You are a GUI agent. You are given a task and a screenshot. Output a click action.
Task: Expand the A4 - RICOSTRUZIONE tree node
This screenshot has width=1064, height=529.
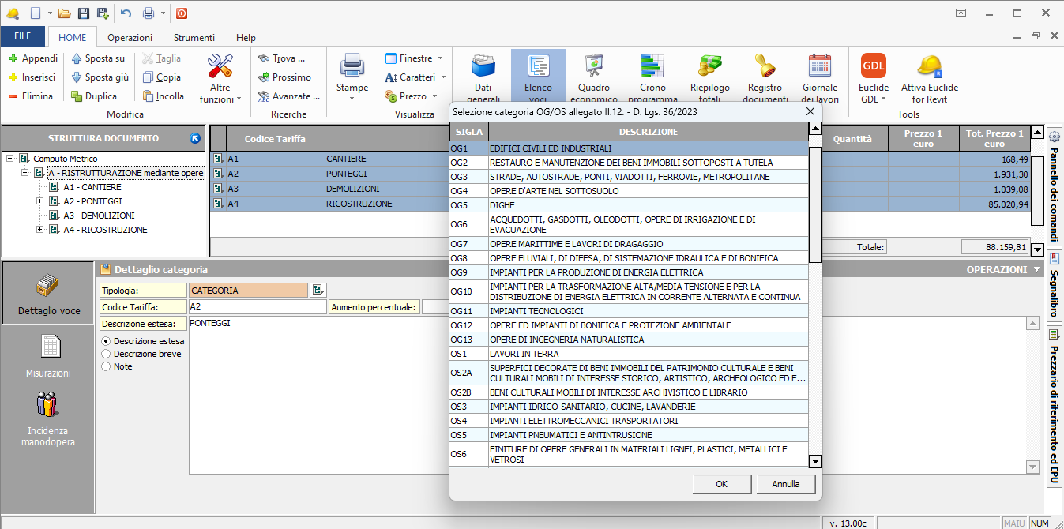click(40, 230)
